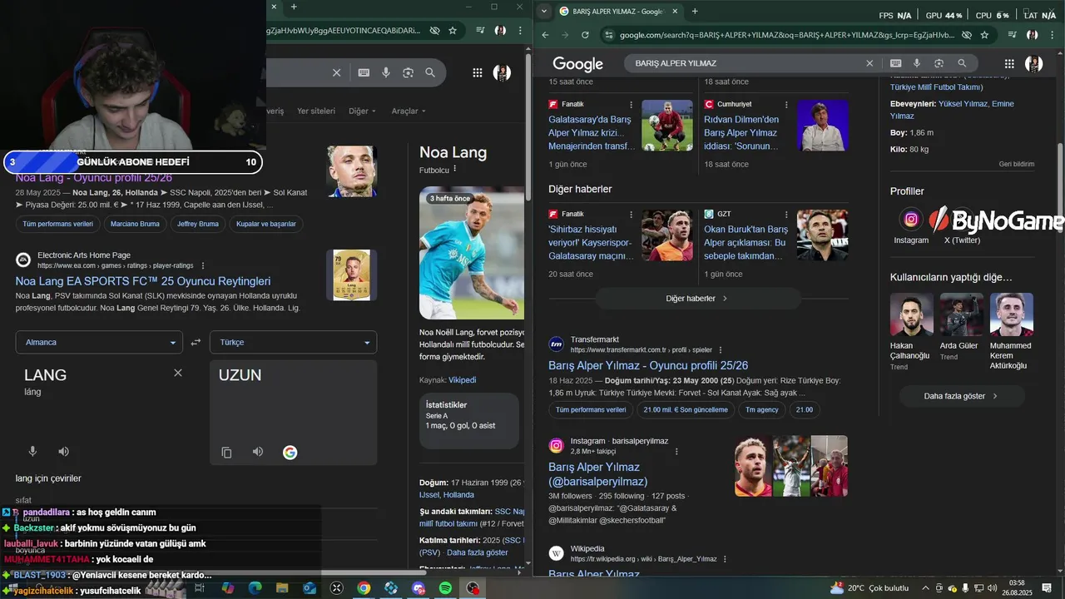Open Chrome menu in right window
Screen dimensions: 1065x599
(x=1052, y=35)
